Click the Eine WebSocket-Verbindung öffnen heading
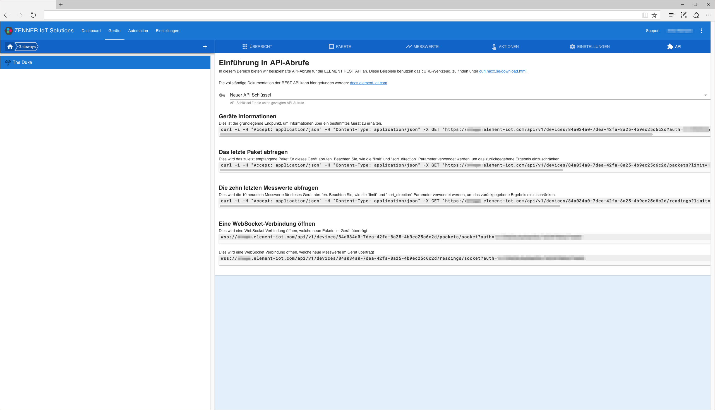Screen dimensions: 715x410 click(267, 224)
